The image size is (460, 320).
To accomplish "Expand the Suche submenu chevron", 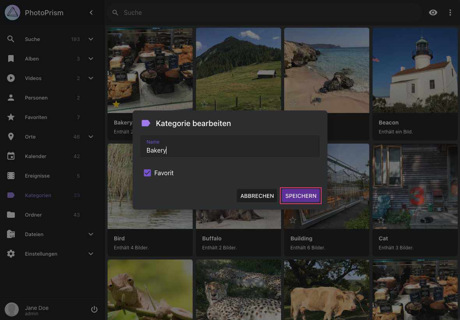I will [91, 39].
